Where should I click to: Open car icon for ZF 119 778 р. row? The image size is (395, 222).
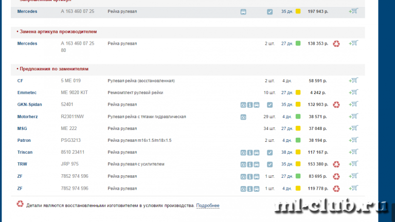coord(257,189)
